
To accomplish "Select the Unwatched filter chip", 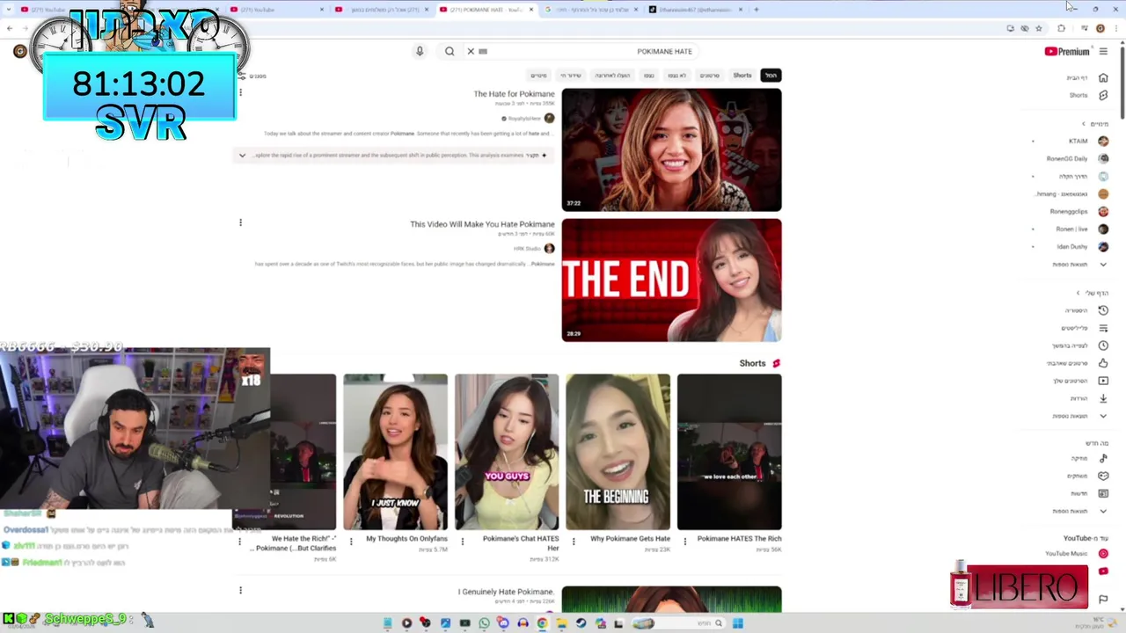I will coord(676,76).
